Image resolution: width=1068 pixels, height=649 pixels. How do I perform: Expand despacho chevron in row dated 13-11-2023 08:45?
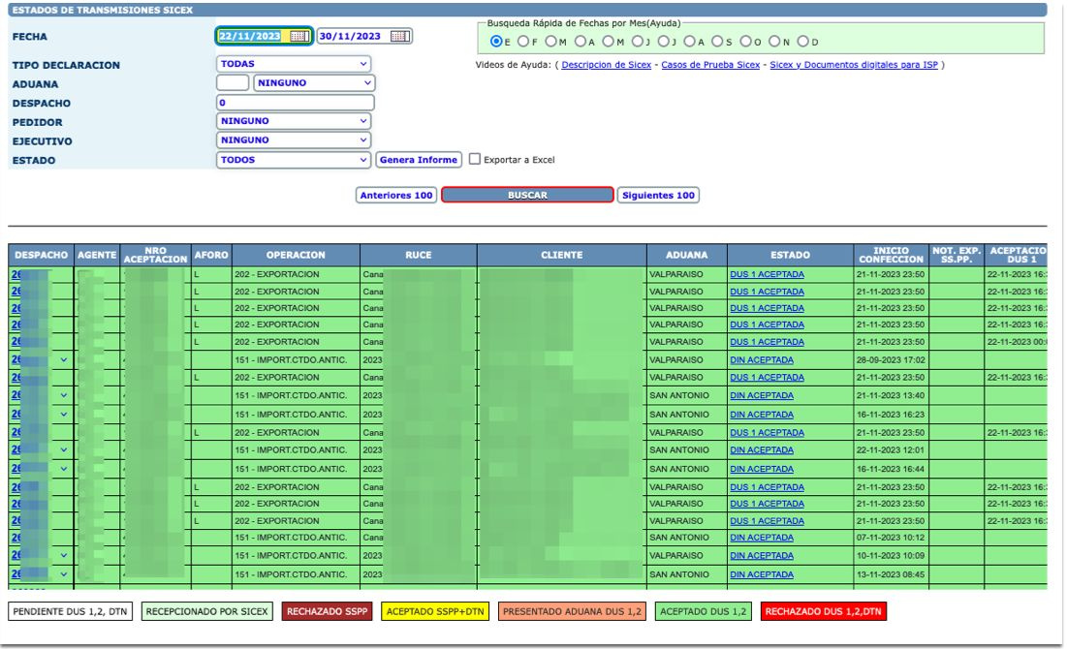[x=64, y=574]
